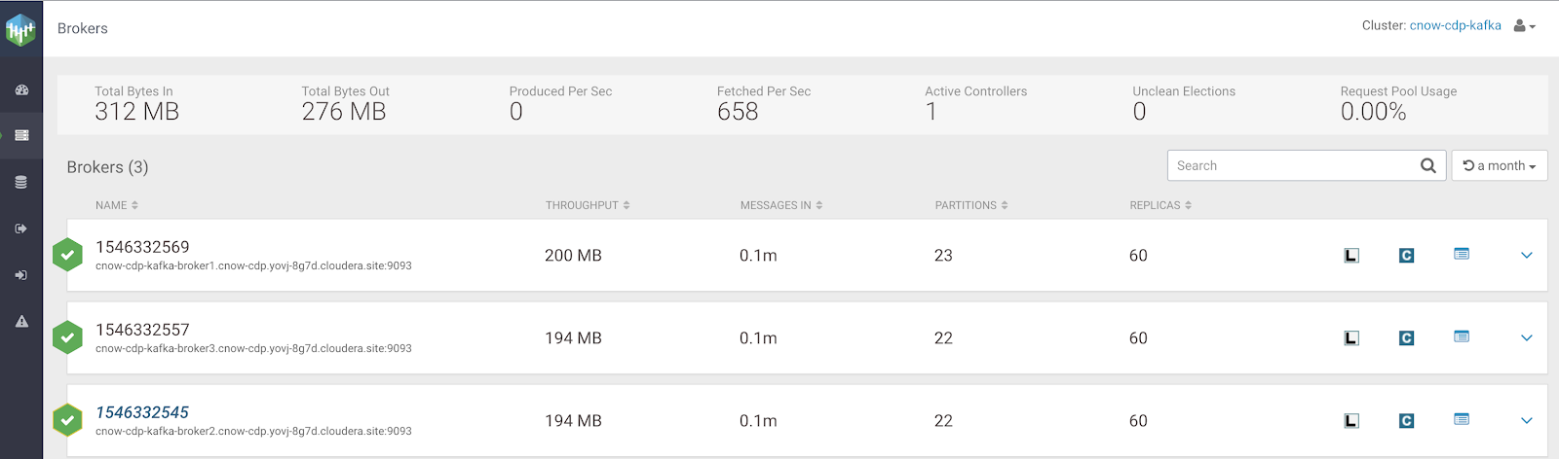Screen dimensions: 1559x459
Task: Click the L icon for broker 1546332569
Action: (x=1351, y=256)
